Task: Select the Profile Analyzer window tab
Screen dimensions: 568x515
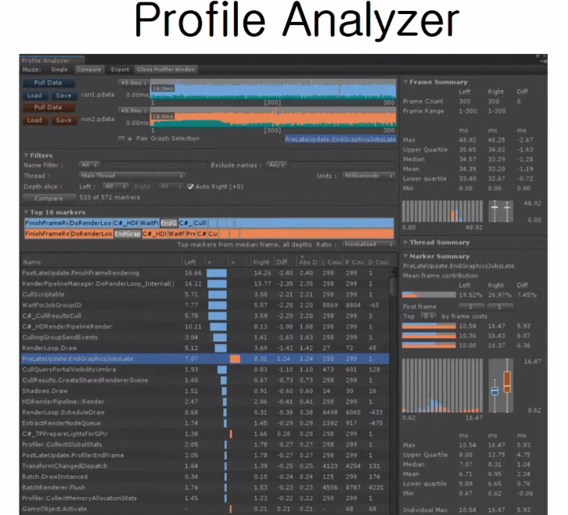Action: click(52, 60)
